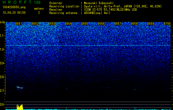Click the 0659 time marker

151,24
